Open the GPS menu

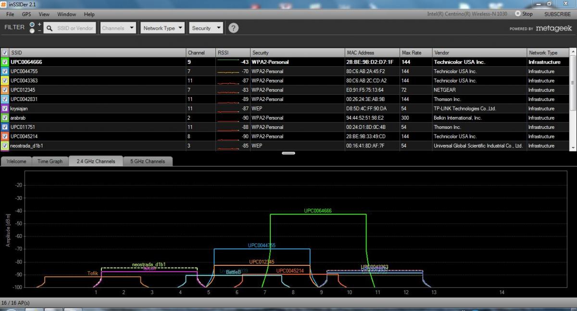pyautogui.click(x=26, y=14)
